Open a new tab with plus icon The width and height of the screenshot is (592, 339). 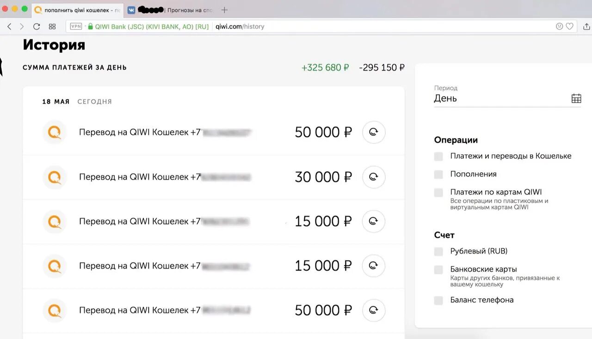[224, 10]
